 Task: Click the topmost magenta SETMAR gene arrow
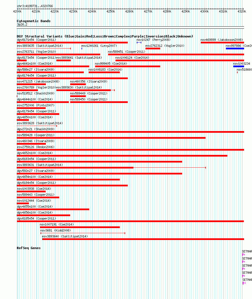coord(244,255)
